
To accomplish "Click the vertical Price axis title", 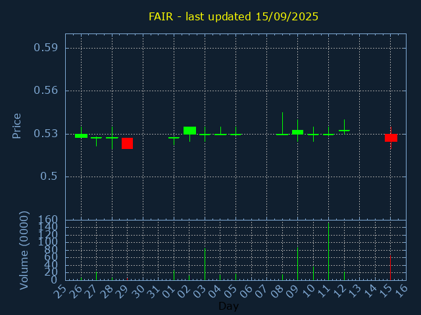I will pos(16,126).
